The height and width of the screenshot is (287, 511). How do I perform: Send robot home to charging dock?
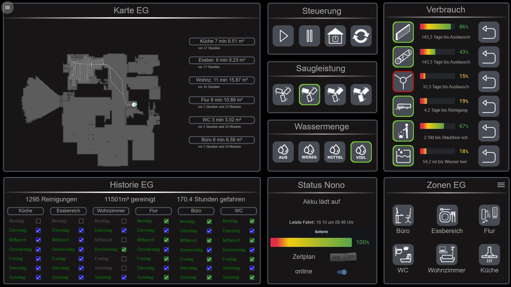tap(335, 36)
